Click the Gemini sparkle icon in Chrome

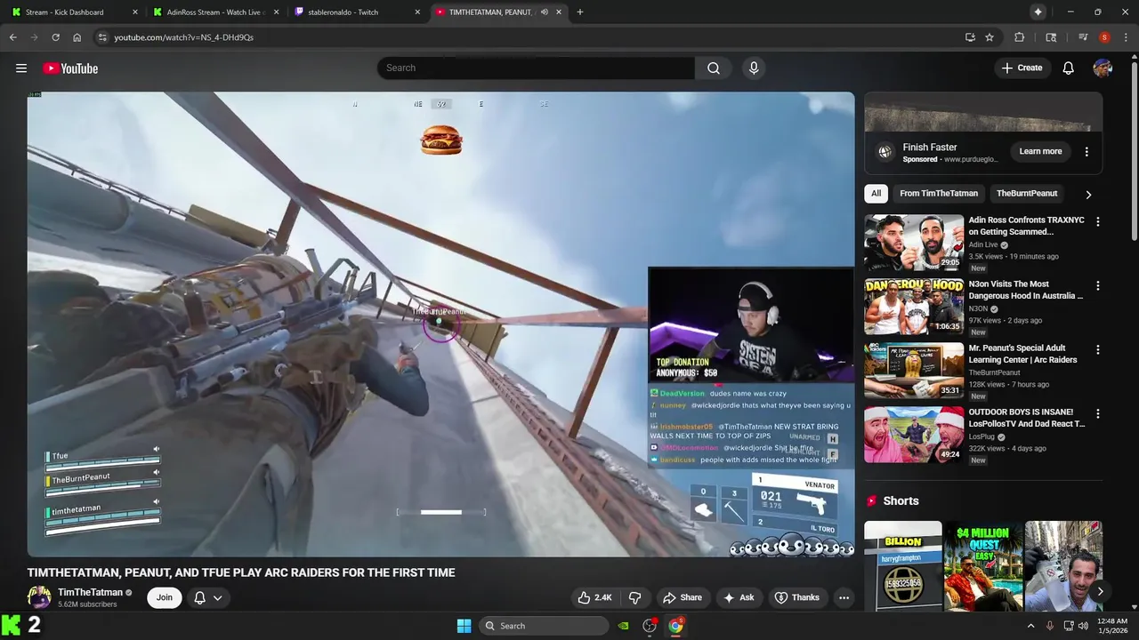click(x=1038, y=12)
